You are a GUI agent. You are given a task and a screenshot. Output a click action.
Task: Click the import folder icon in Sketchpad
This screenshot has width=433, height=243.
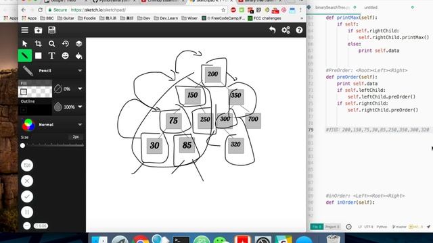click(39, 30)
